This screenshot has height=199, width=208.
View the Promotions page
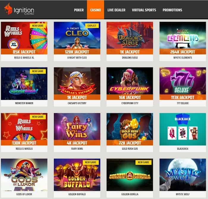(x=172, y=10)
